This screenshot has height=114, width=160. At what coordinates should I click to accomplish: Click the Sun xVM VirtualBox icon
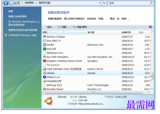pos(44,57)
